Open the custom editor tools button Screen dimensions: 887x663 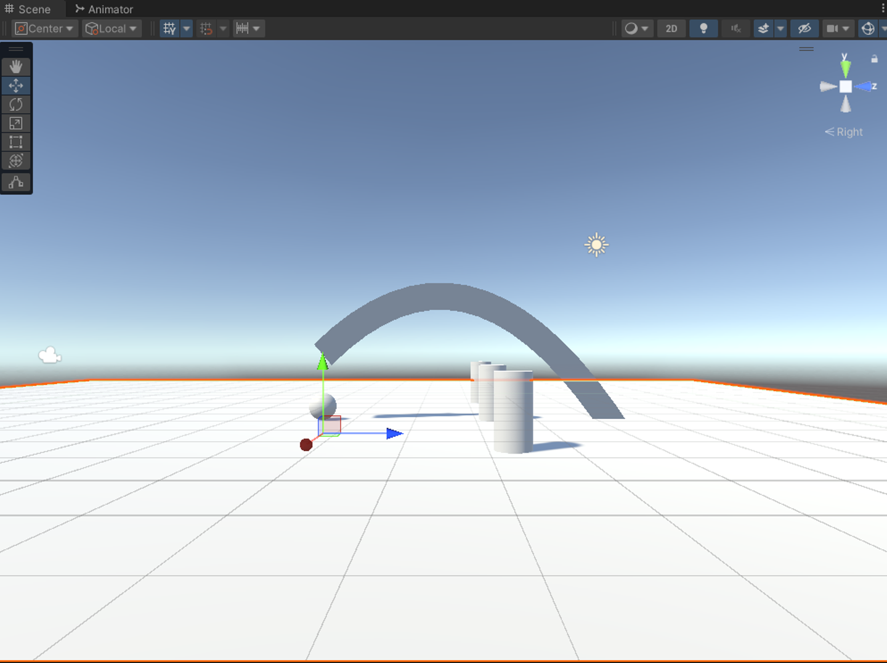(16, 182)
